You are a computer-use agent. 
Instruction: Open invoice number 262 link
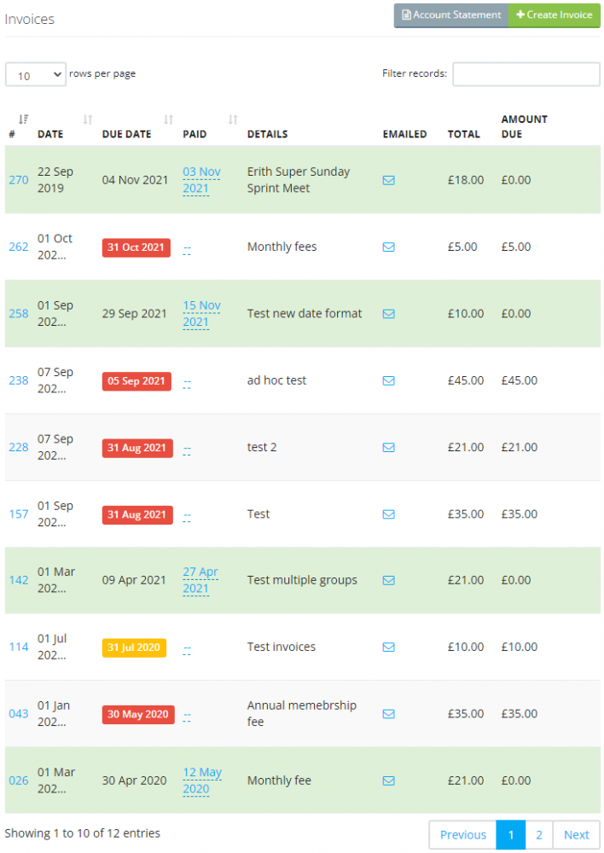tap(19, 247)
